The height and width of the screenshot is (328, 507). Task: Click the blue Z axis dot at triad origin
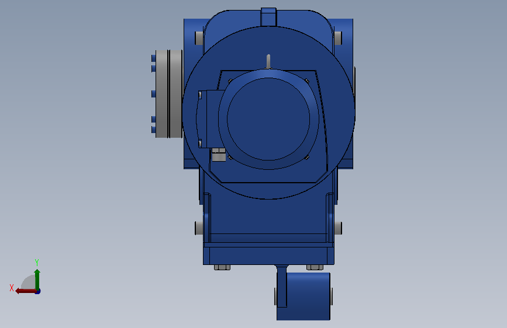pos(38,292)
